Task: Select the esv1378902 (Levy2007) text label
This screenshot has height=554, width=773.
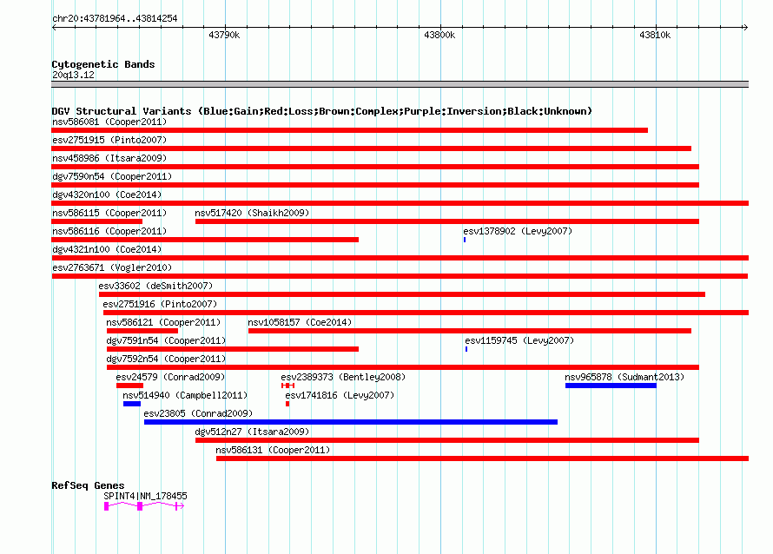Action: (x=518, y=231)
